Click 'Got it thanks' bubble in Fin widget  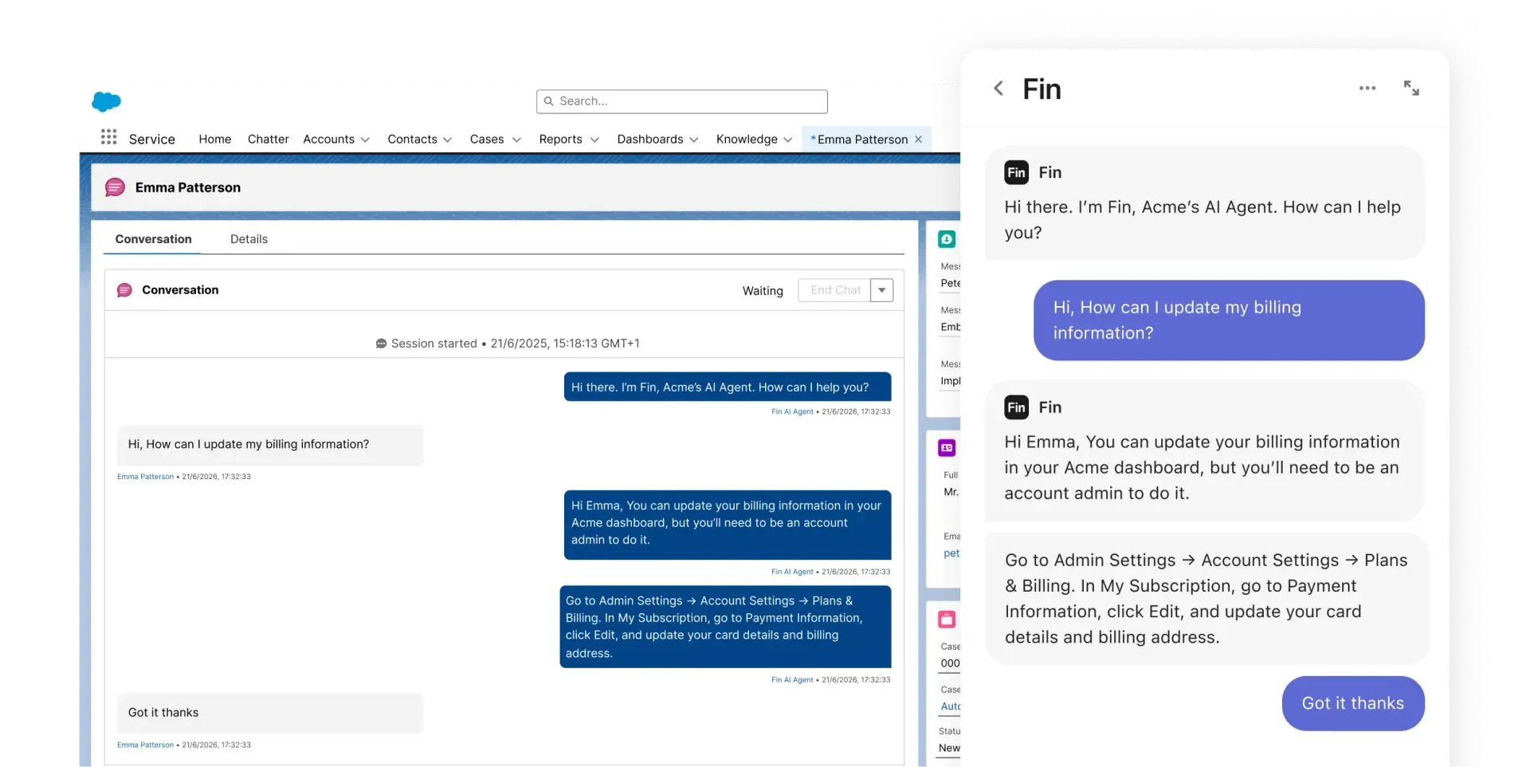pyautogui.click(x=1353, y=703)
